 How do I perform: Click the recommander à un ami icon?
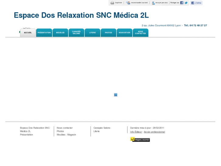[x=128, y=3]
